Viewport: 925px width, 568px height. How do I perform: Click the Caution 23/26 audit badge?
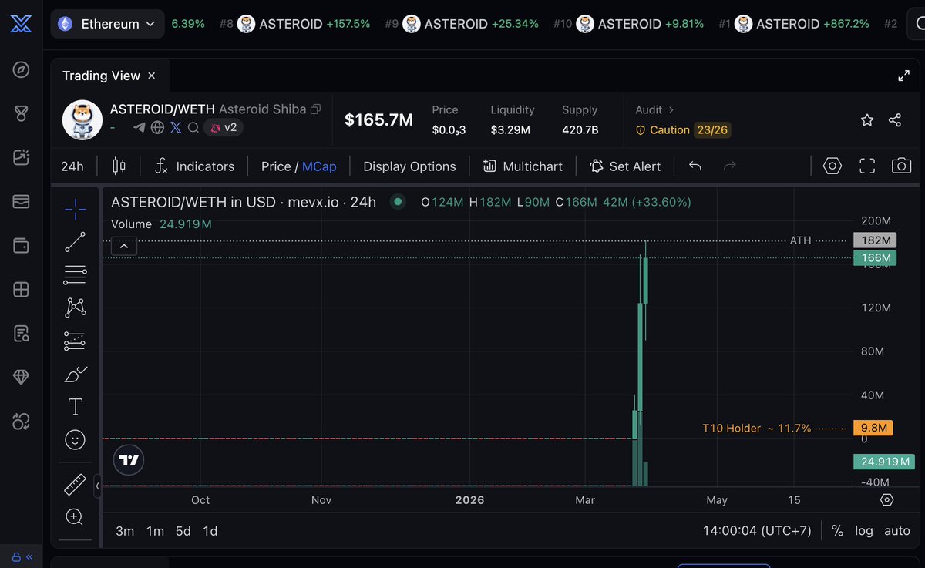click(x=682, y=129)
